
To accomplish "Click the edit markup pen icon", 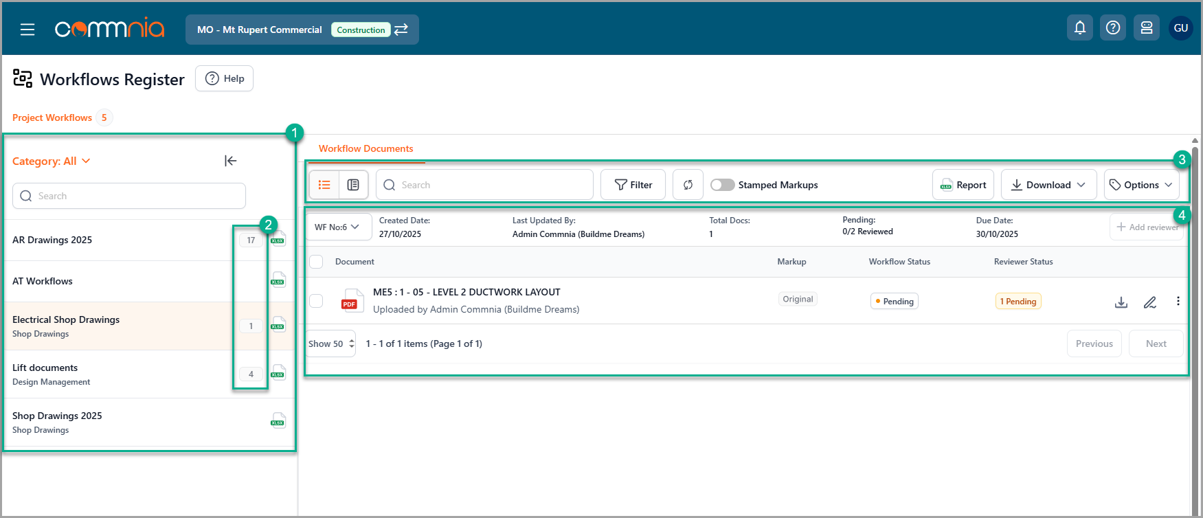I will (1149, 302).
